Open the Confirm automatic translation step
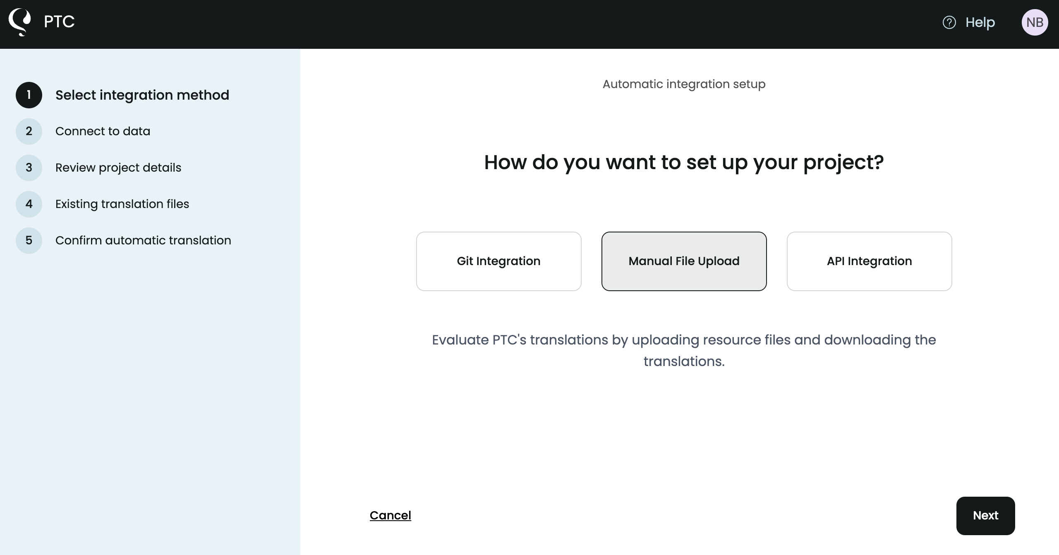This screenshot has width=1059, height=555. (143, 240)
